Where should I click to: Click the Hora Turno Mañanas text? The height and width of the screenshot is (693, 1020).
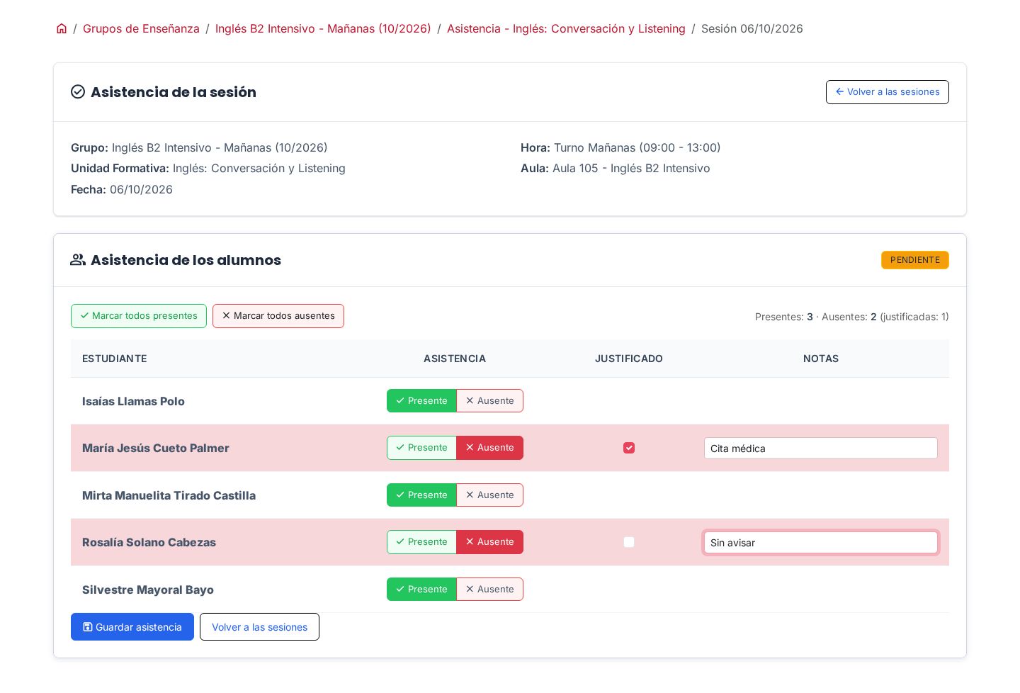point(620,147)
